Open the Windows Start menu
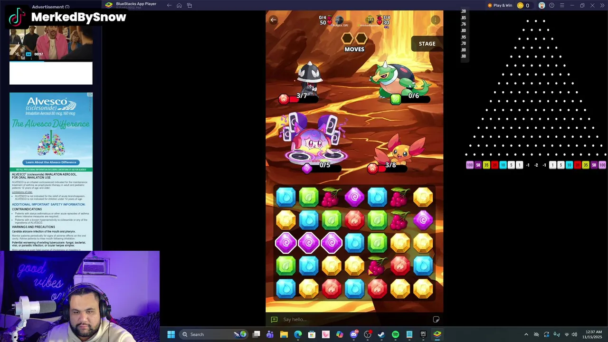Viewport: 608px width, 342px height. pos(171,334)
